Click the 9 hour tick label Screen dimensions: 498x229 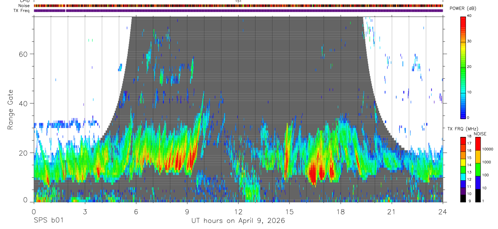(187, 211)
